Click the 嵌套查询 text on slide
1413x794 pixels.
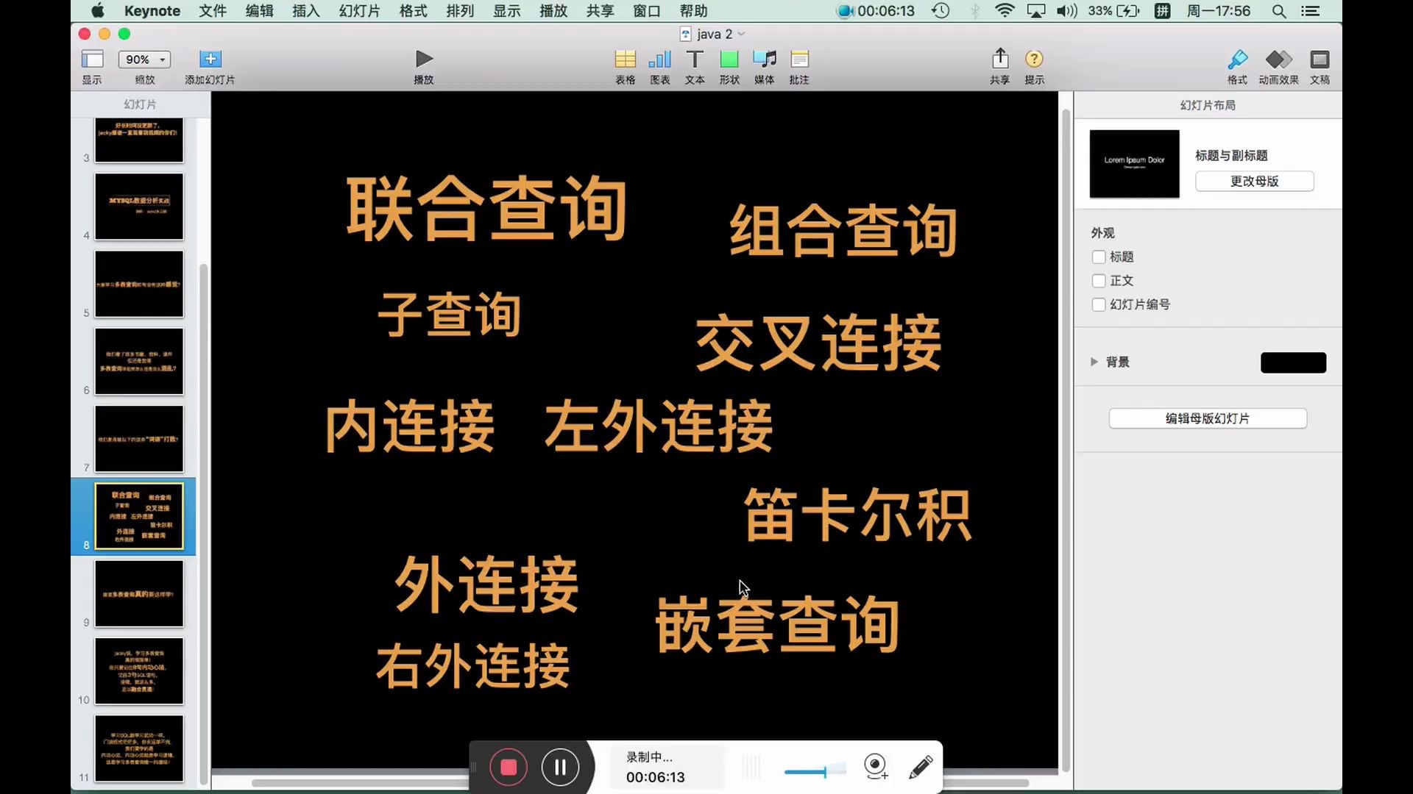coord(777,625)
